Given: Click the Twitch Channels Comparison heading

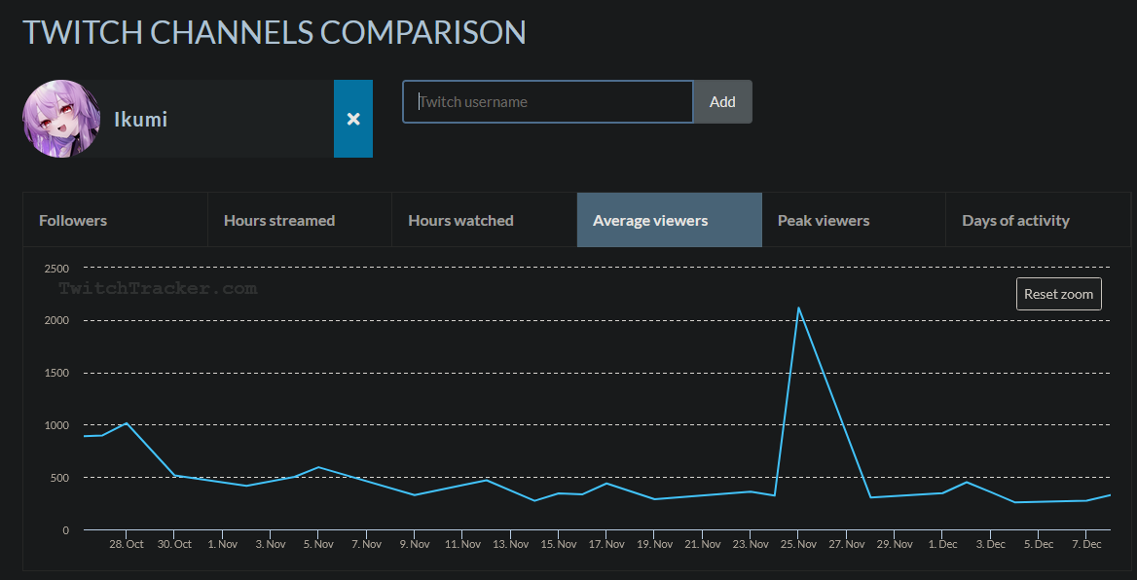Looking at the screenshot, I should click(x=275, y=33).
